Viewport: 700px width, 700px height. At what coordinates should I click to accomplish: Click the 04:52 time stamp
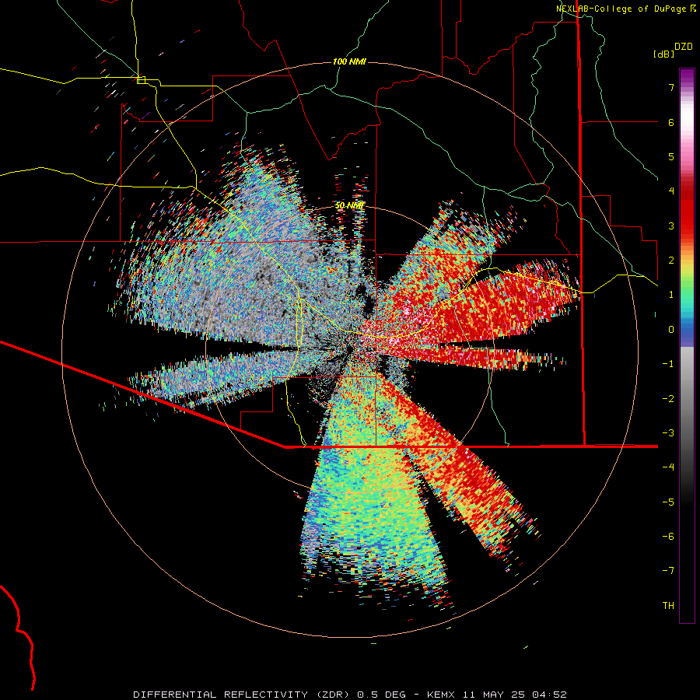point(549,695)
